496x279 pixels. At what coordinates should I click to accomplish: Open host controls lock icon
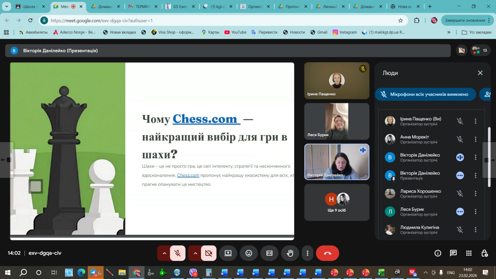pyautogui.click(x=485, y=253)
